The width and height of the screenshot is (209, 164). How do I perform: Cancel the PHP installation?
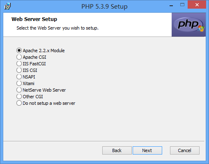click(x=185, y=150)
